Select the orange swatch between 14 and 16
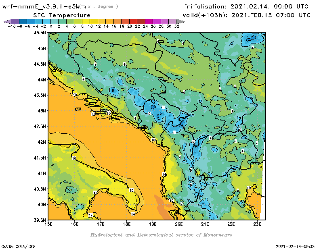 [109, 21]
